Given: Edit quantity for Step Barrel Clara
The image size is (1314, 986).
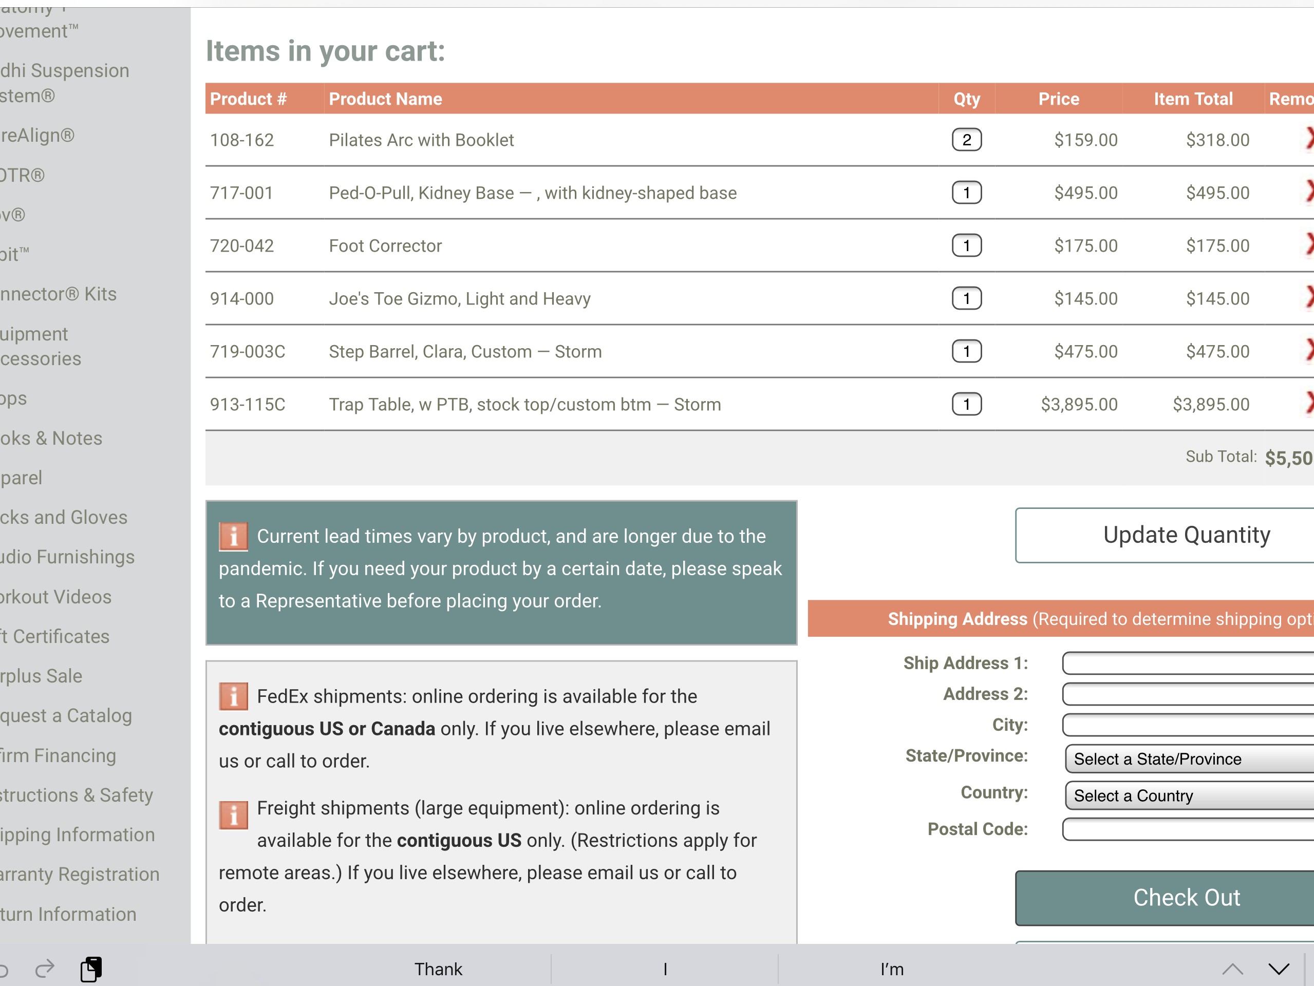Looking at the screenshot, I should pos(966,351).
